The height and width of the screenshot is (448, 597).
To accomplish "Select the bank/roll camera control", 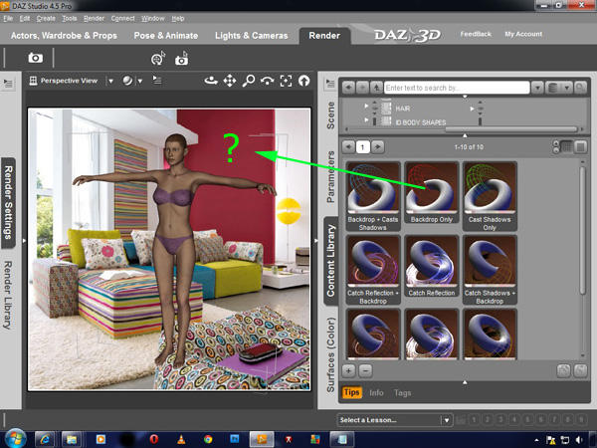I will coord(267,81).
